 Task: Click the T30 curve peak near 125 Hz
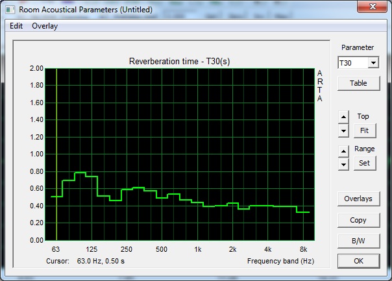(80, 172)
